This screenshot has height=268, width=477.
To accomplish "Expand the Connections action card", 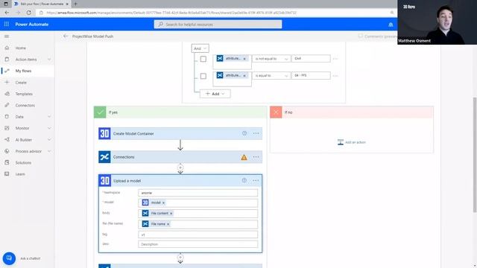I will (180, 157).
